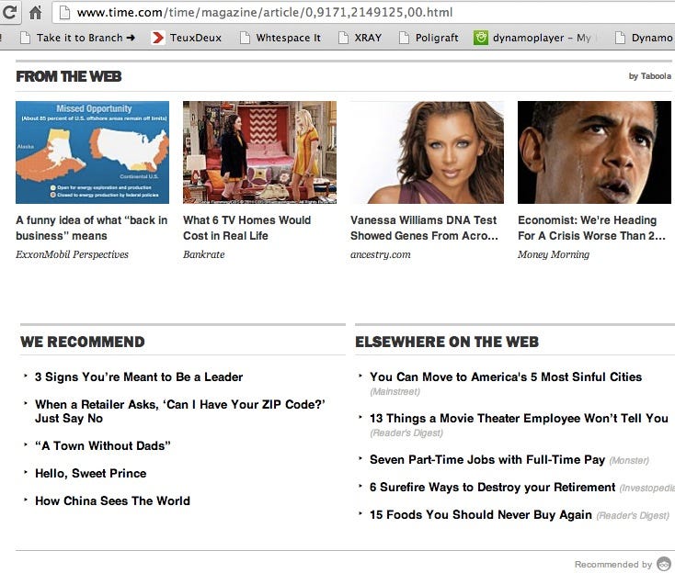Click the Bankrate source label

point(203,254)
